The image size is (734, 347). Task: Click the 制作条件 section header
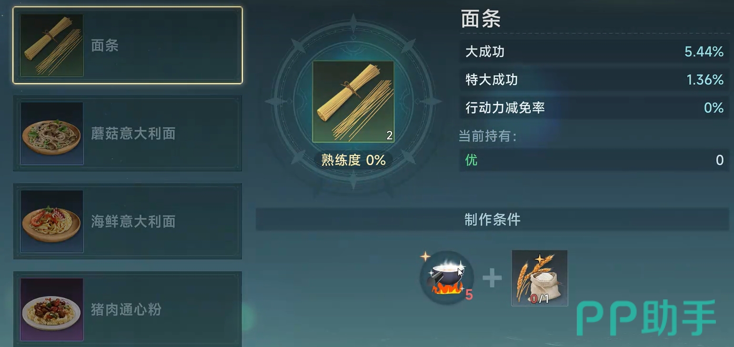tap(493, 219)
